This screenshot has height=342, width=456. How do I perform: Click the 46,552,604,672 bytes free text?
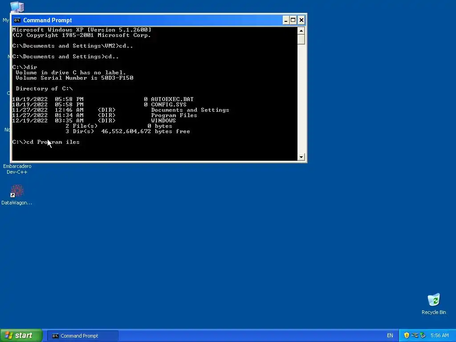pos(146,131)
